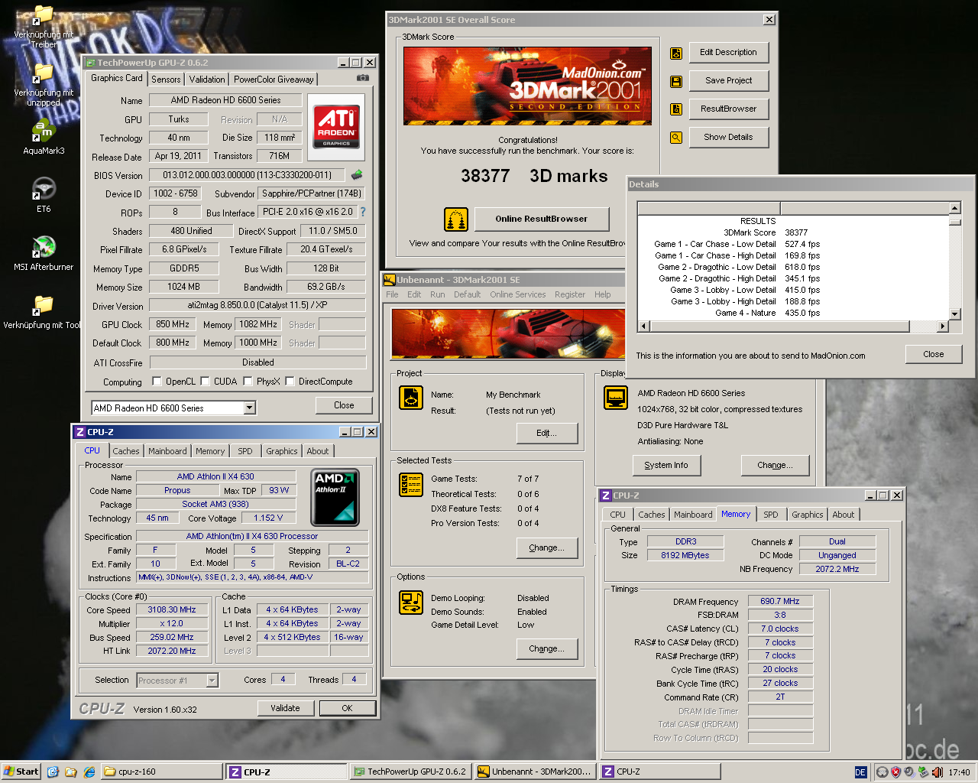
Task: Click the Show Details magnifier icon
Action: (x=676, y=138)
